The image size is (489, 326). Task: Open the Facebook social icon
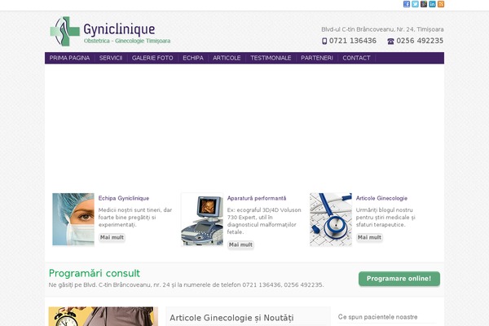click(x=407, y=4)
